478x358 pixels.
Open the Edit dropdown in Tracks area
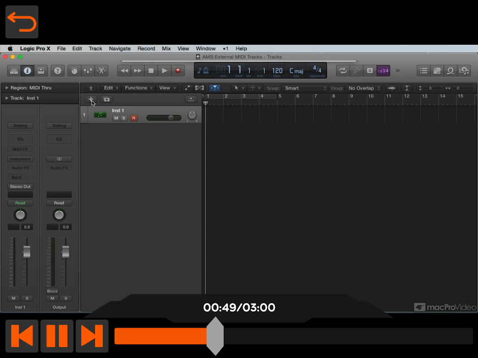click(111, 88)
